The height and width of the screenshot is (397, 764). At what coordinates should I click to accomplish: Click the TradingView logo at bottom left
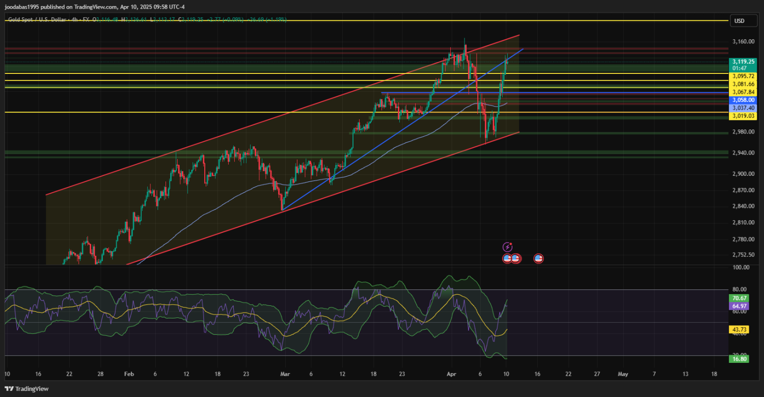(x=28, y=389)
